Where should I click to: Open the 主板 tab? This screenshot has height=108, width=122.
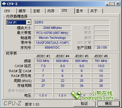pyautogui.click(x=38, y=11)
